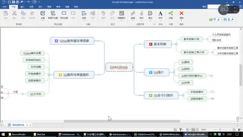243x137 pixels.
Task: Click the Cut scissors icon
Action: coord(14,13)
